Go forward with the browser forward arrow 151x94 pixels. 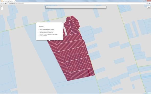pyautogui.click(x=4, y=3)
